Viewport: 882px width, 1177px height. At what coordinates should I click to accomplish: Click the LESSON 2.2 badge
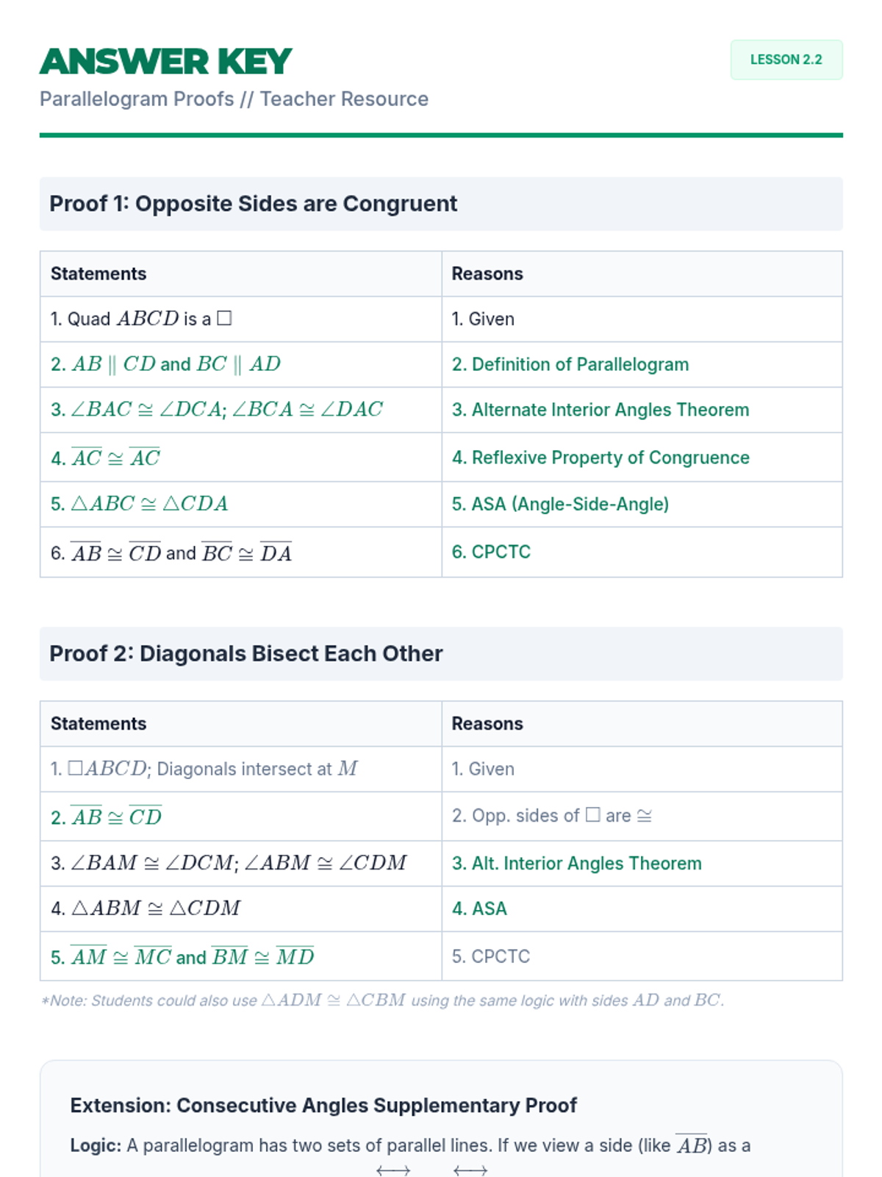tap(786, 60)
